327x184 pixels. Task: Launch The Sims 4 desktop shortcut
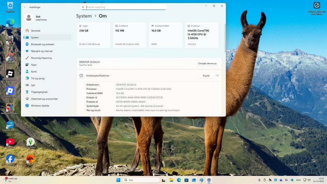click(31, 142)
